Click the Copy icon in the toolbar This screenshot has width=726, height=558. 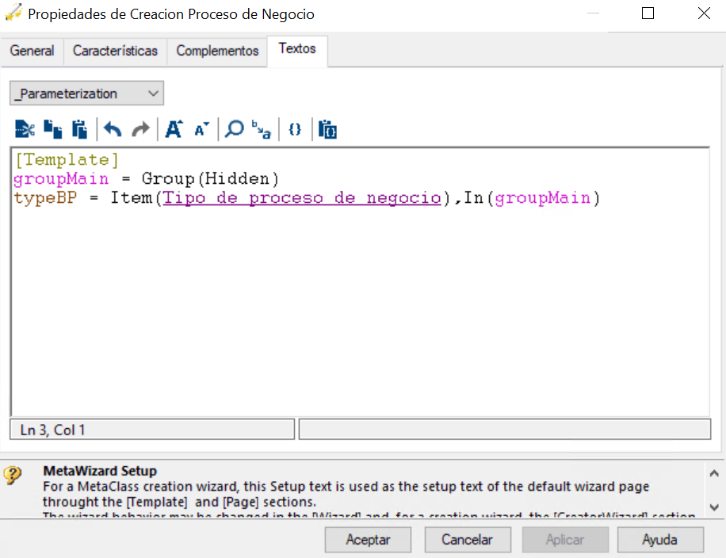pyautogui.click(x=53, y=129)
